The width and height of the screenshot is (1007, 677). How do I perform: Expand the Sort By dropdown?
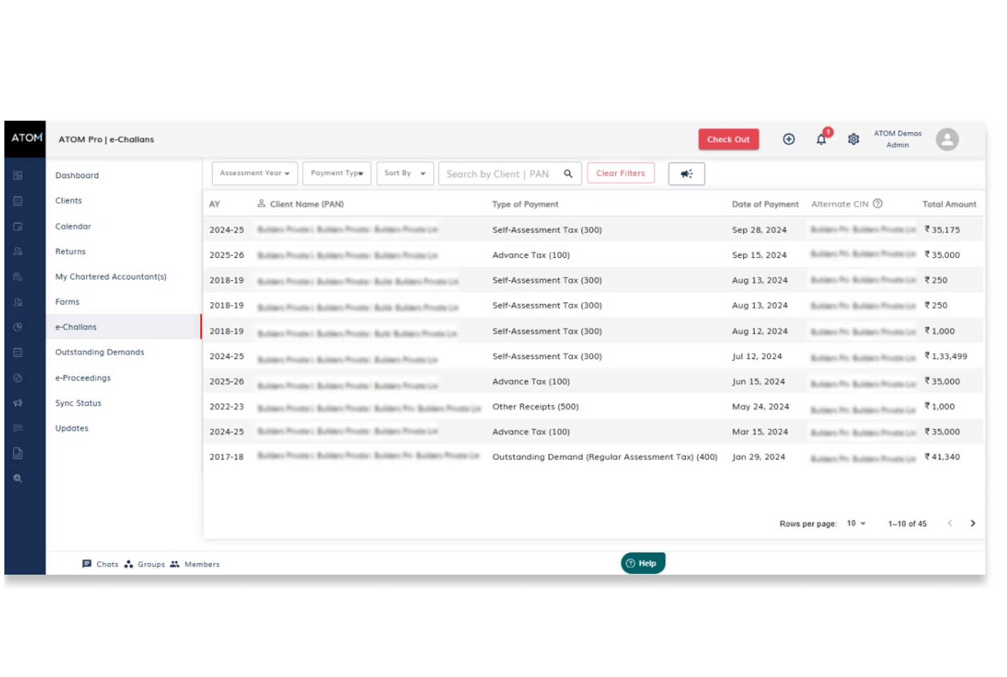(x=405, y=173)
